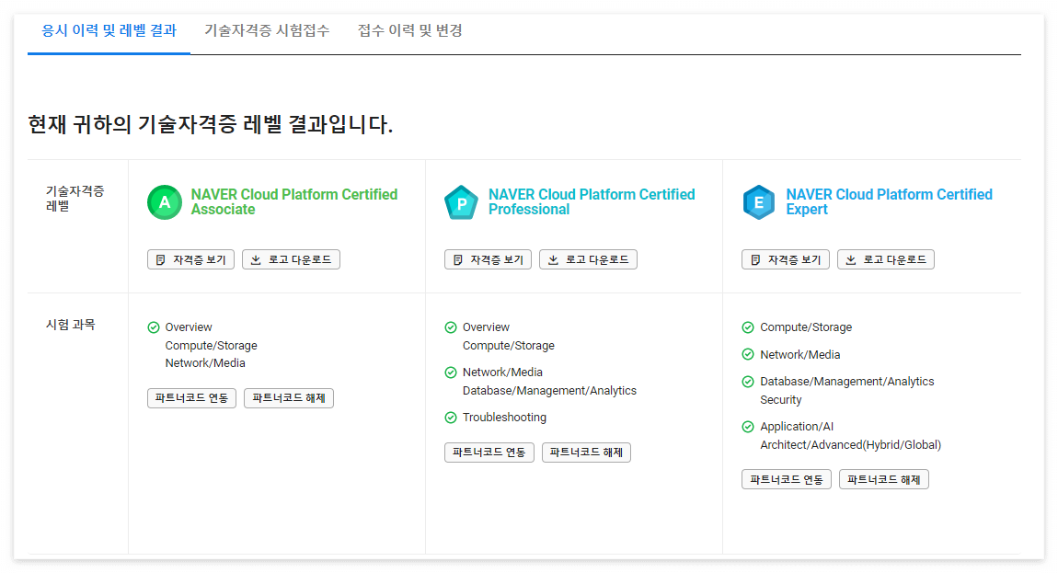Click check icon beside Application/AI
1058x573 pixels.
748,427
